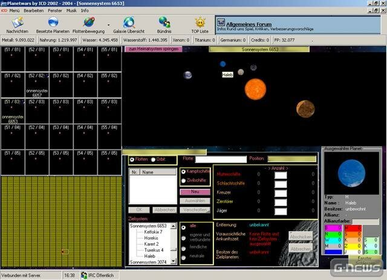
Task: Select galaxy sector (53 / 84)
Action: coord(61,137)
